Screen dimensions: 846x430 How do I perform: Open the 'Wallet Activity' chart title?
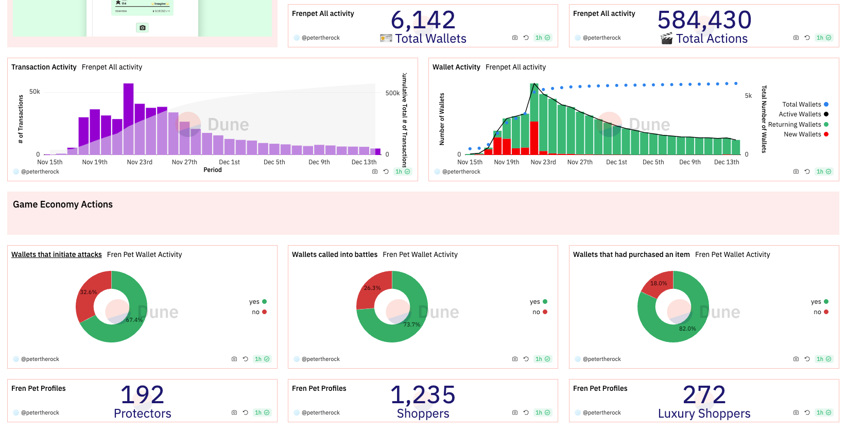click(456, 67)
